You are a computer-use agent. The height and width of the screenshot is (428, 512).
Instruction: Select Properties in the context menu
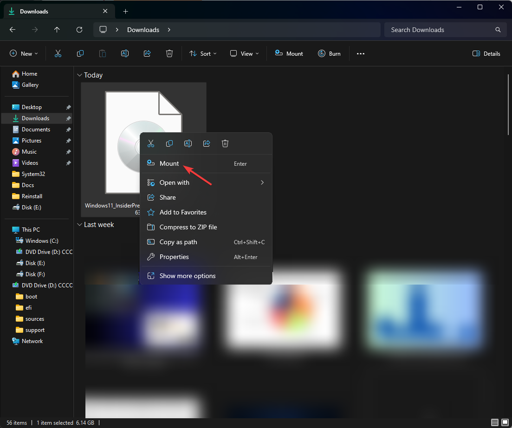pyautogui.click(x=174, y=257)
